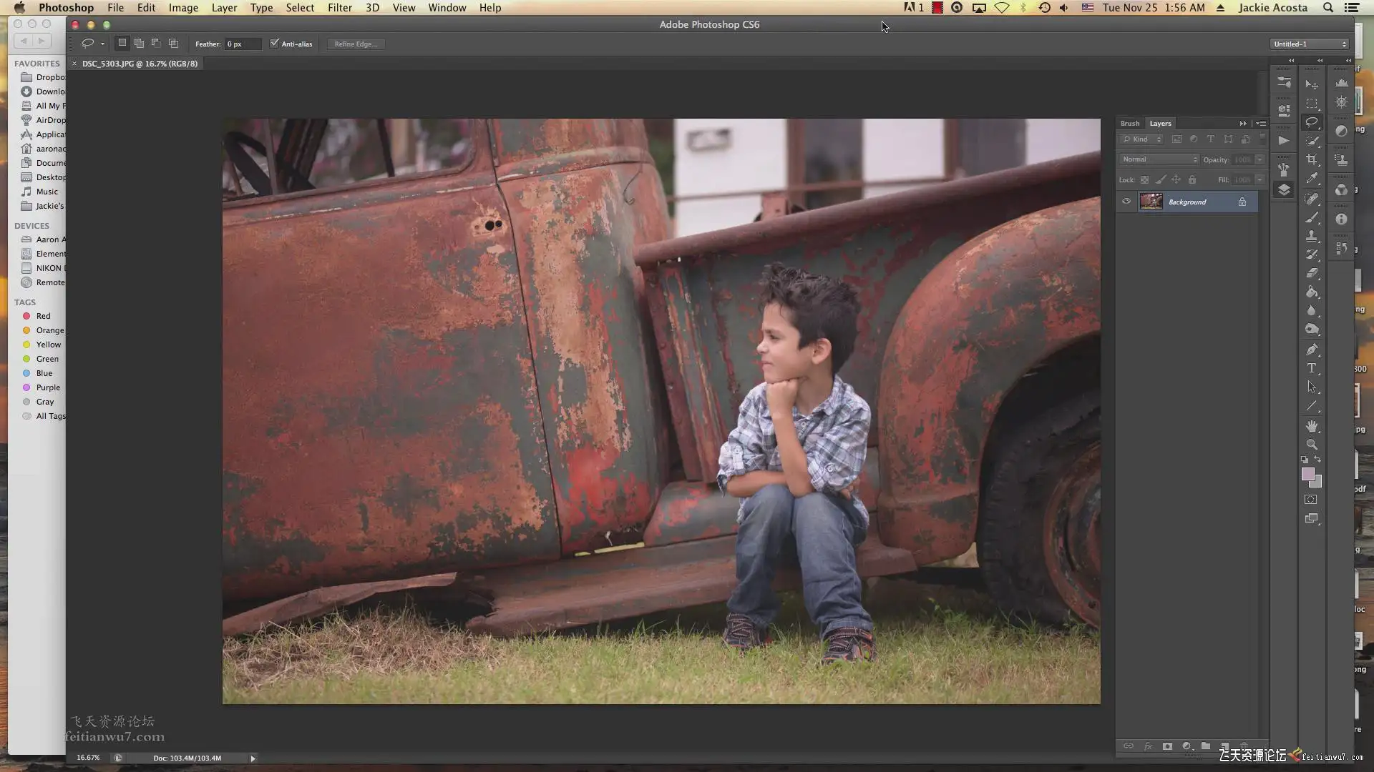Select the Eraser tool
The width and height of the screenshot is (1374, 772).
click(1311, 273)
